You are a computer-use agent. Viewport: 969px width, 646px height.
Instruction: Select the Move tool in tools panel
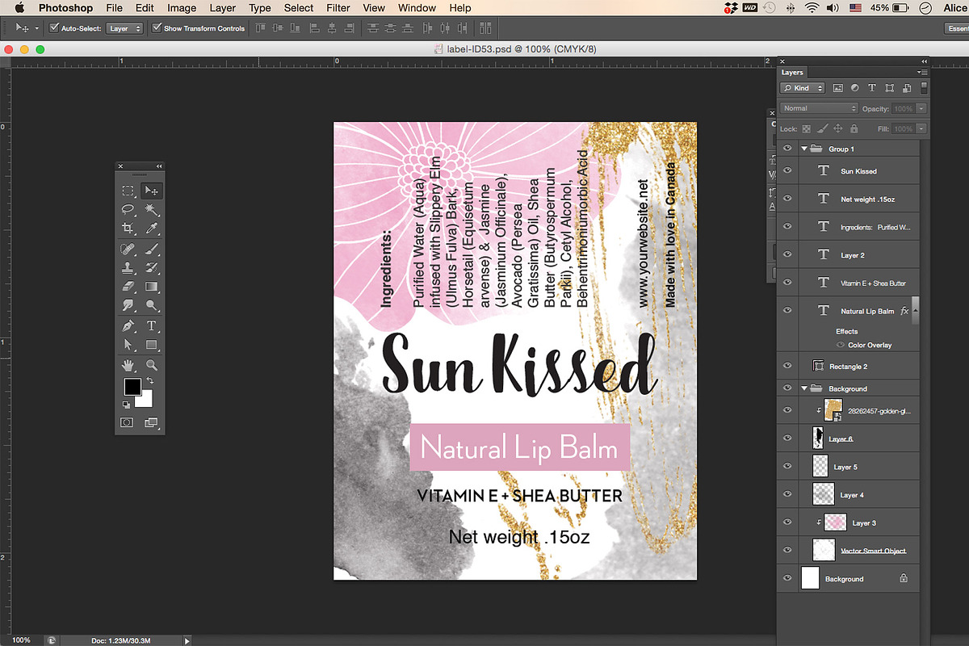151,191
